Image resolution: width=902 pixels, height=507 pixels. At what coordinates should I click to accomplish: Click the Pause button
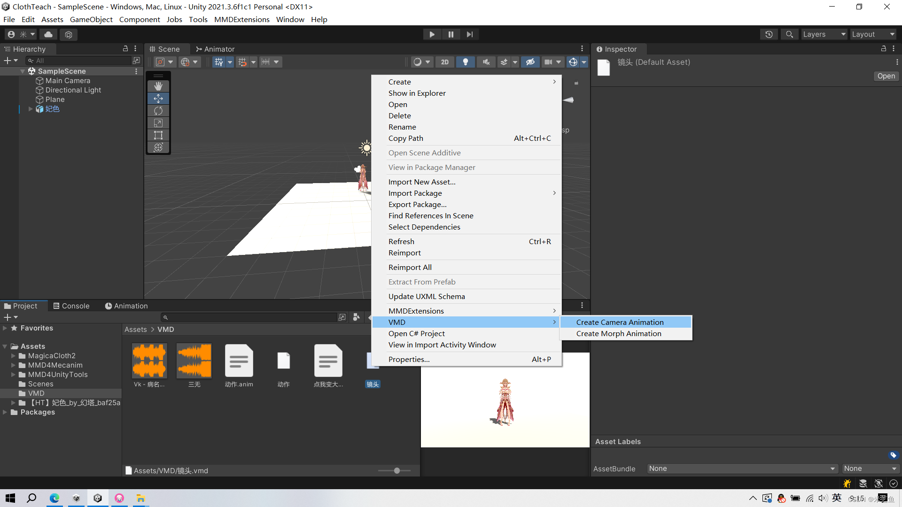click(x=451, y=34)
